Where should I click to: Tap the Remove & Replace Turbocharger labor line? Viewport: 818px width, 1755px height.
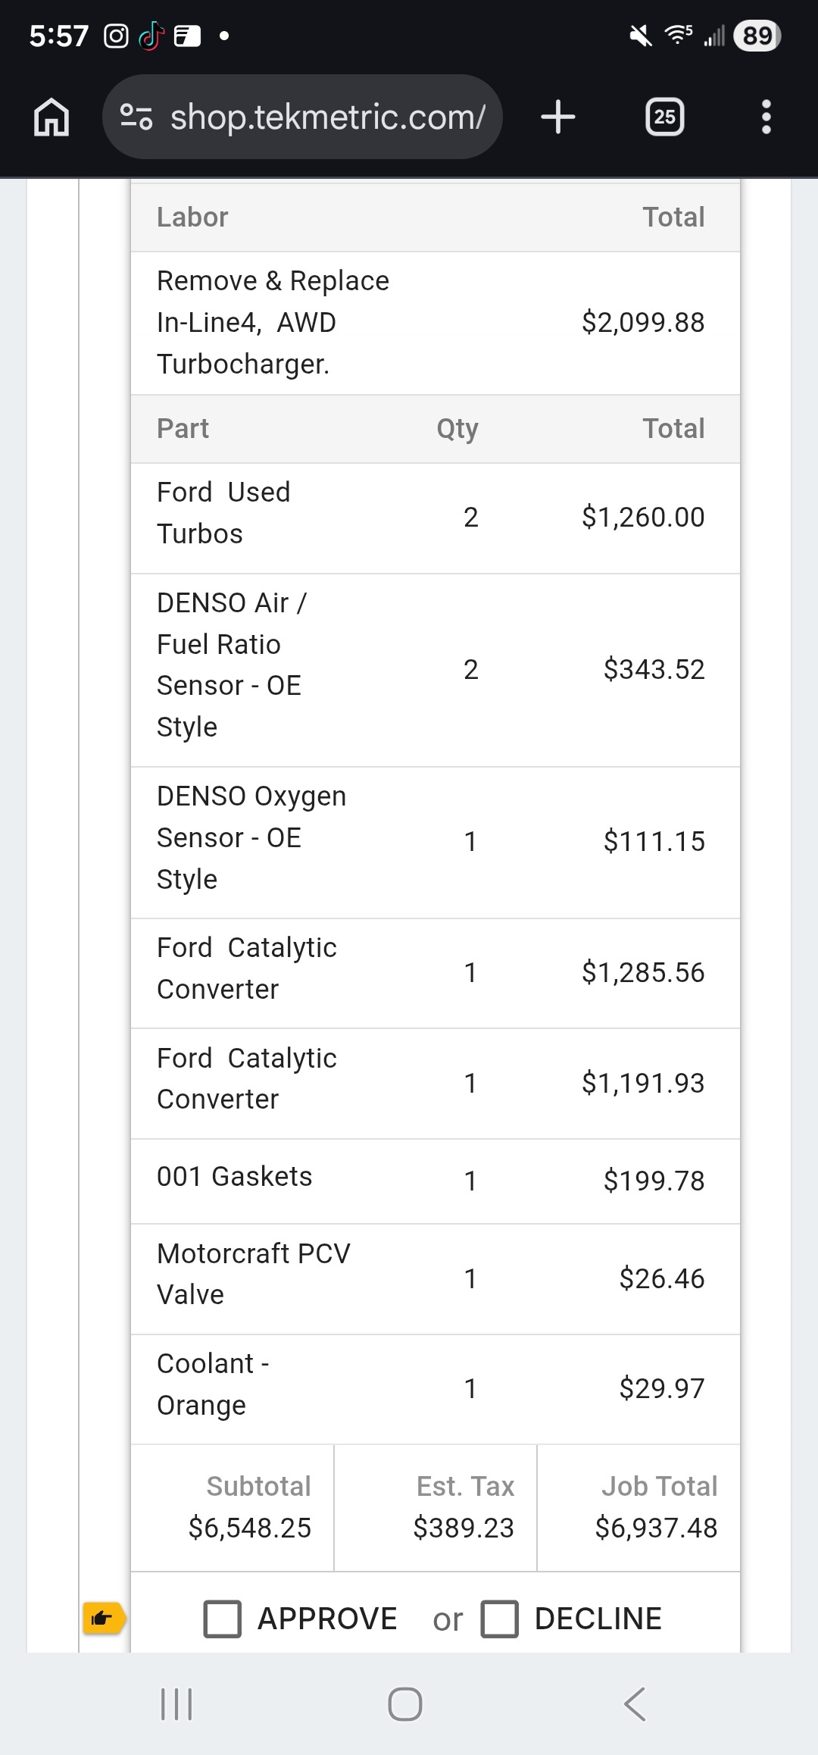click(435, 323)
